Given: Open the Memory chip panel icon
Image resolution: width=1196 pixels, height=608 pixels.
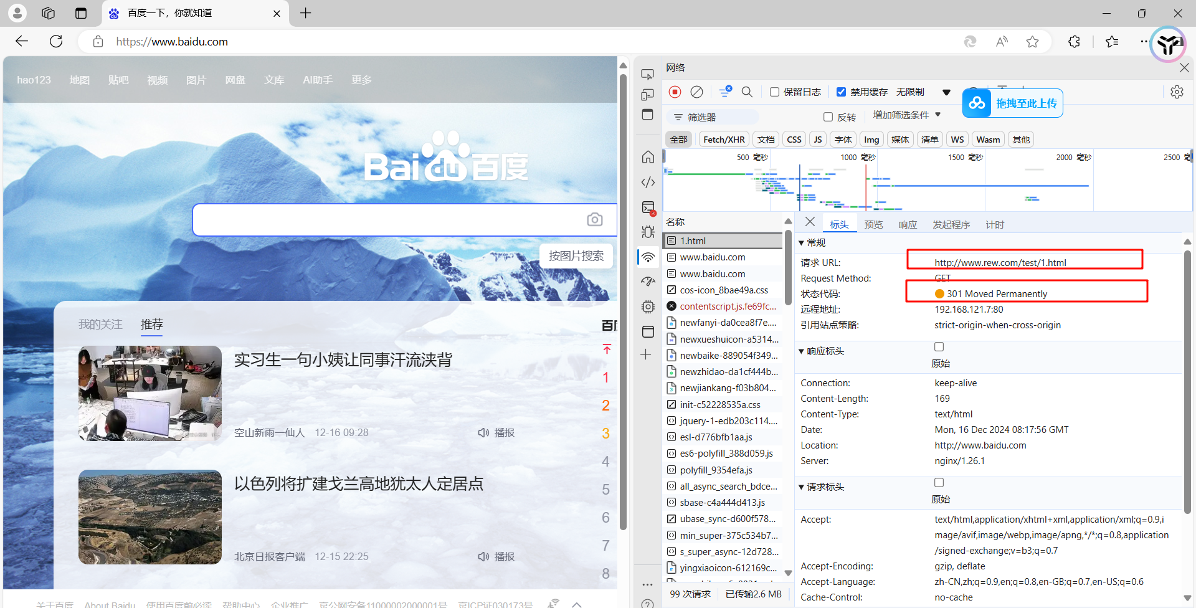Looking at the screenshot, I should point(648,306).
